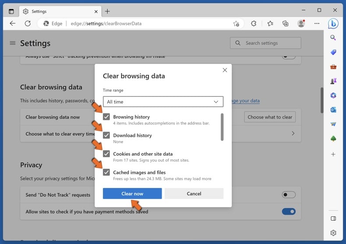Open the Collections icon in toolbar
This screenshot has width=346, height=244.
(285, 23)
